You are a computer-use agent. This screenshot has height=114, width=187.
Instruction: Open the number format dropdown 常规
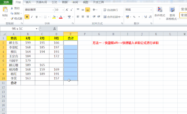pyautogui.click(x=151, y=10)
